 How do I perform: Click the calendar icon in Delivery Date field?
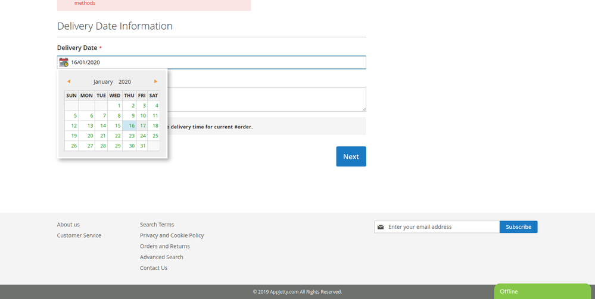[64, 62]
